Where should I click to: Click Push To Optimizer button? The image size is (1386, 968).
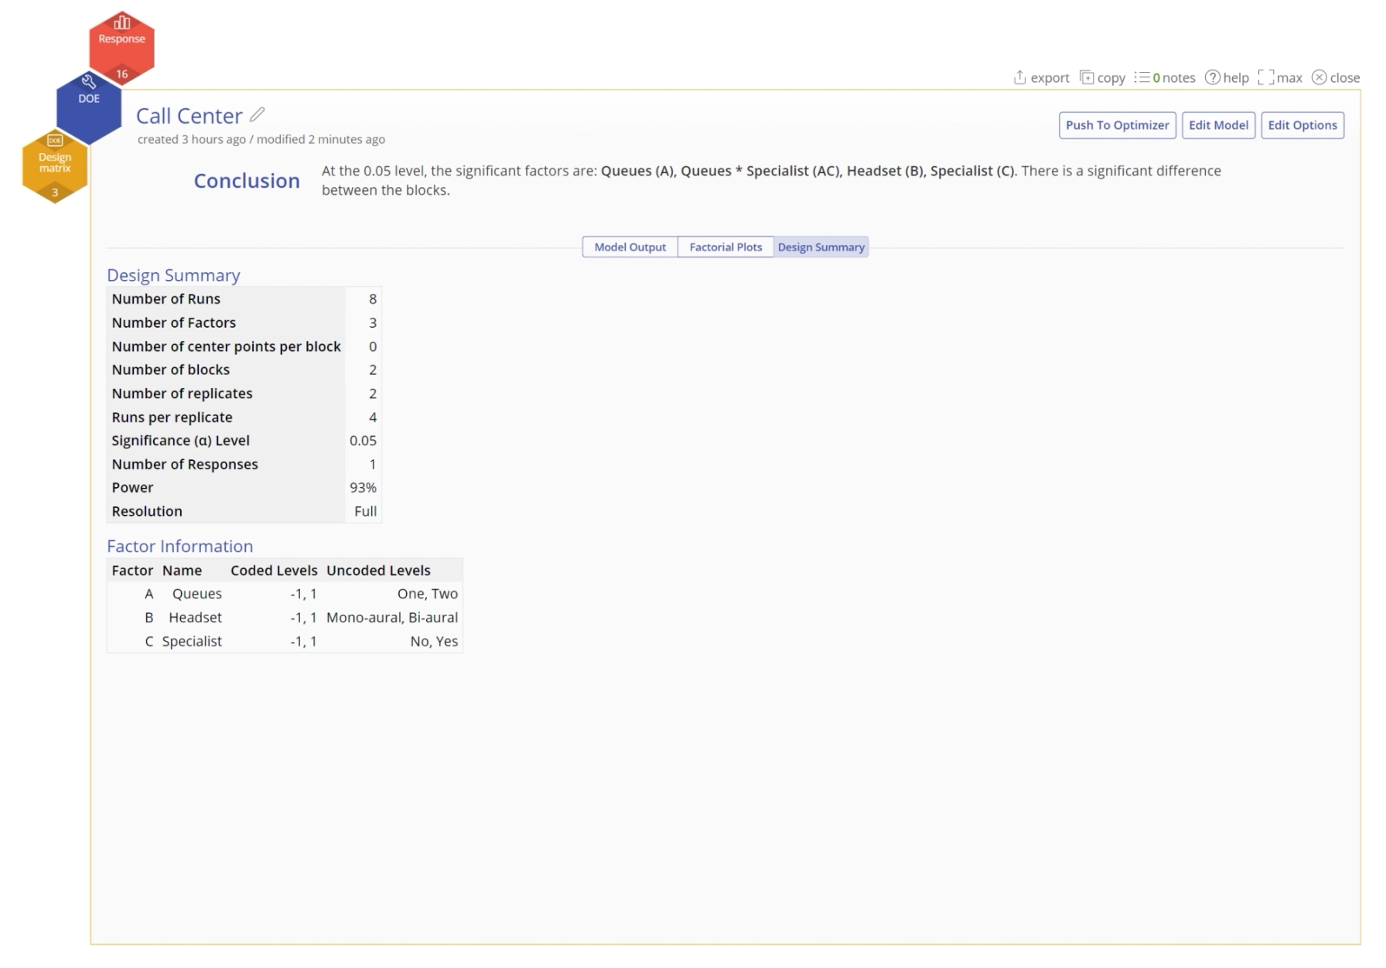tap(1117, 125)
